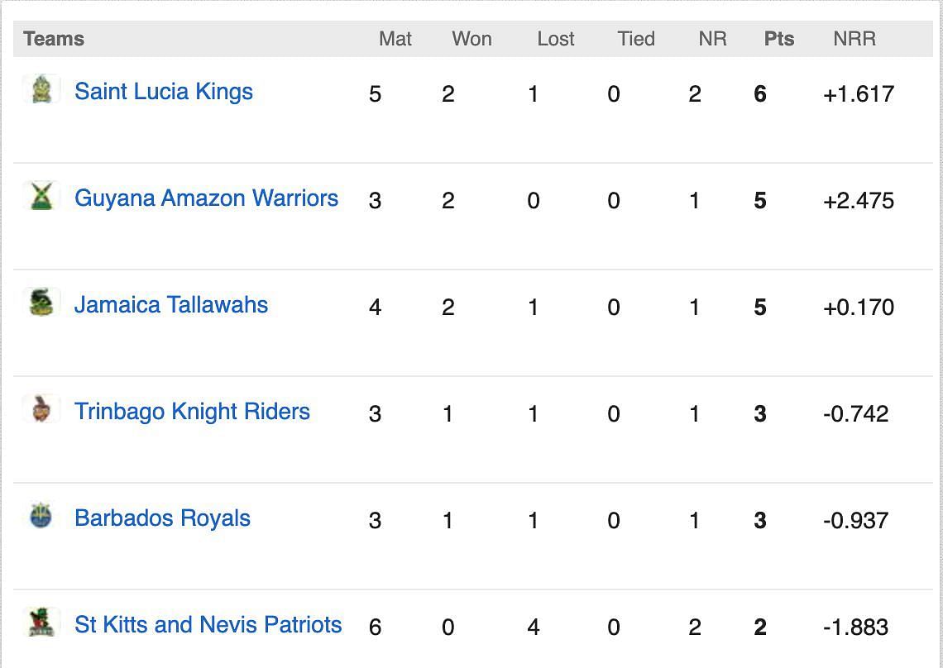
Task: Click the Guyana Amazon Warriors team logo
Action: coord(41,195)
